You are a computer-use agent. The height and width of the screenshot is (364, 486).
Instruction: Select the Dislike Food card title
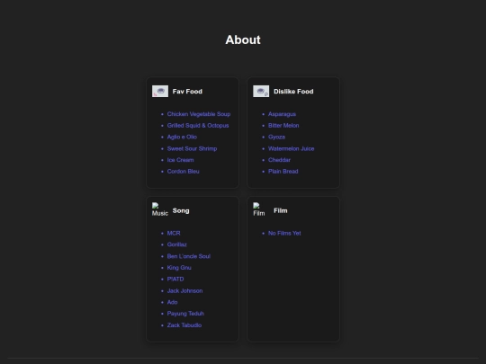pos(293,92)
